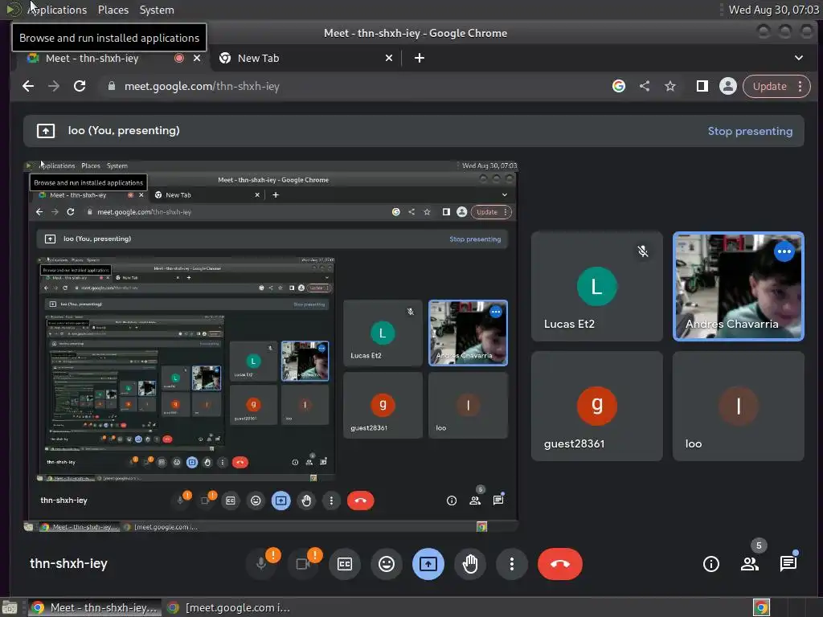The image size is (823, 617).
Task: Open more options three-dot menu in call controls
Action: point(512,564)
